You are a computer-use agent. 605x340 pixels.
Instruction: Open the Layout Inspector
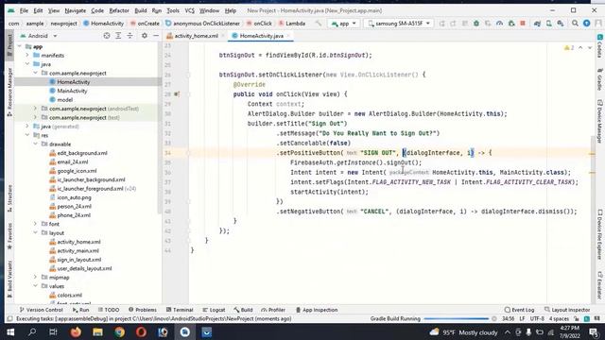pos(567,310)
